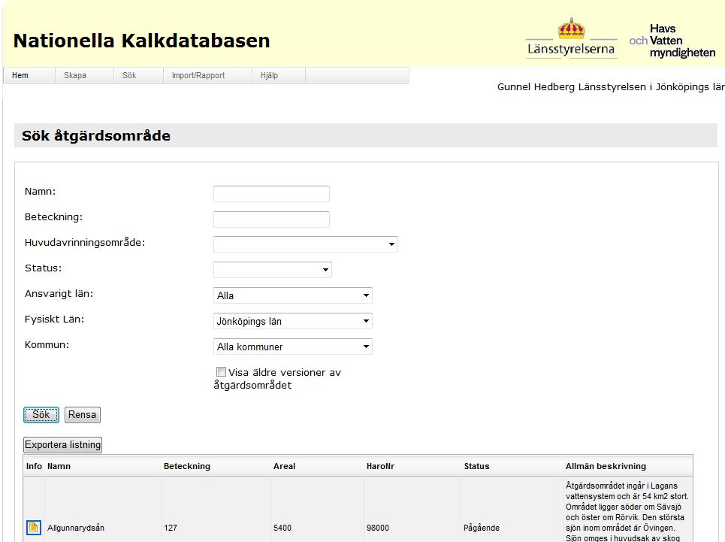Click the Allgunnarydsån description text
The image size is (725, 542).
[x=627, y=511]
